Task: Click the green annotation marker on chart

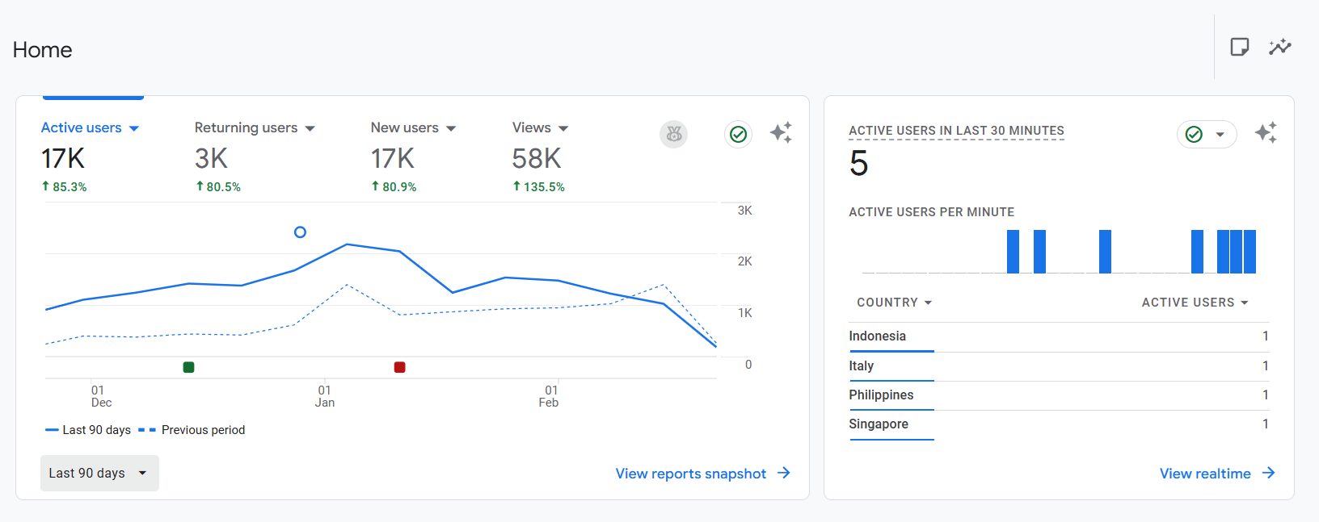Action: 188,367
